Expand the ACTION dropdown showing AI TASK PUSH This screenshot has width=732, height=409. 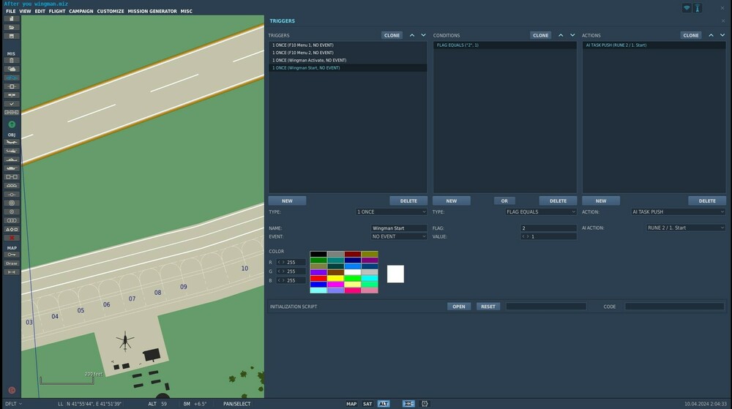(x=678, y=212)
